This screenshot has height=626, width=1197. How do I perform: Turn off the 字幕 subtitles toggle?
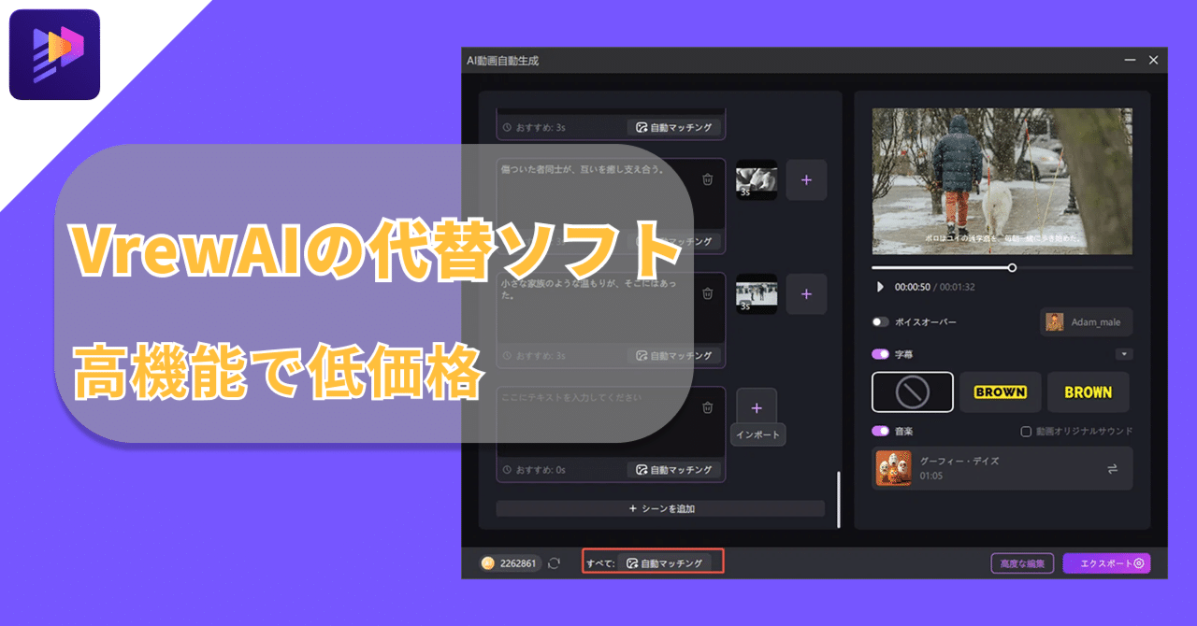coord(878,354)
